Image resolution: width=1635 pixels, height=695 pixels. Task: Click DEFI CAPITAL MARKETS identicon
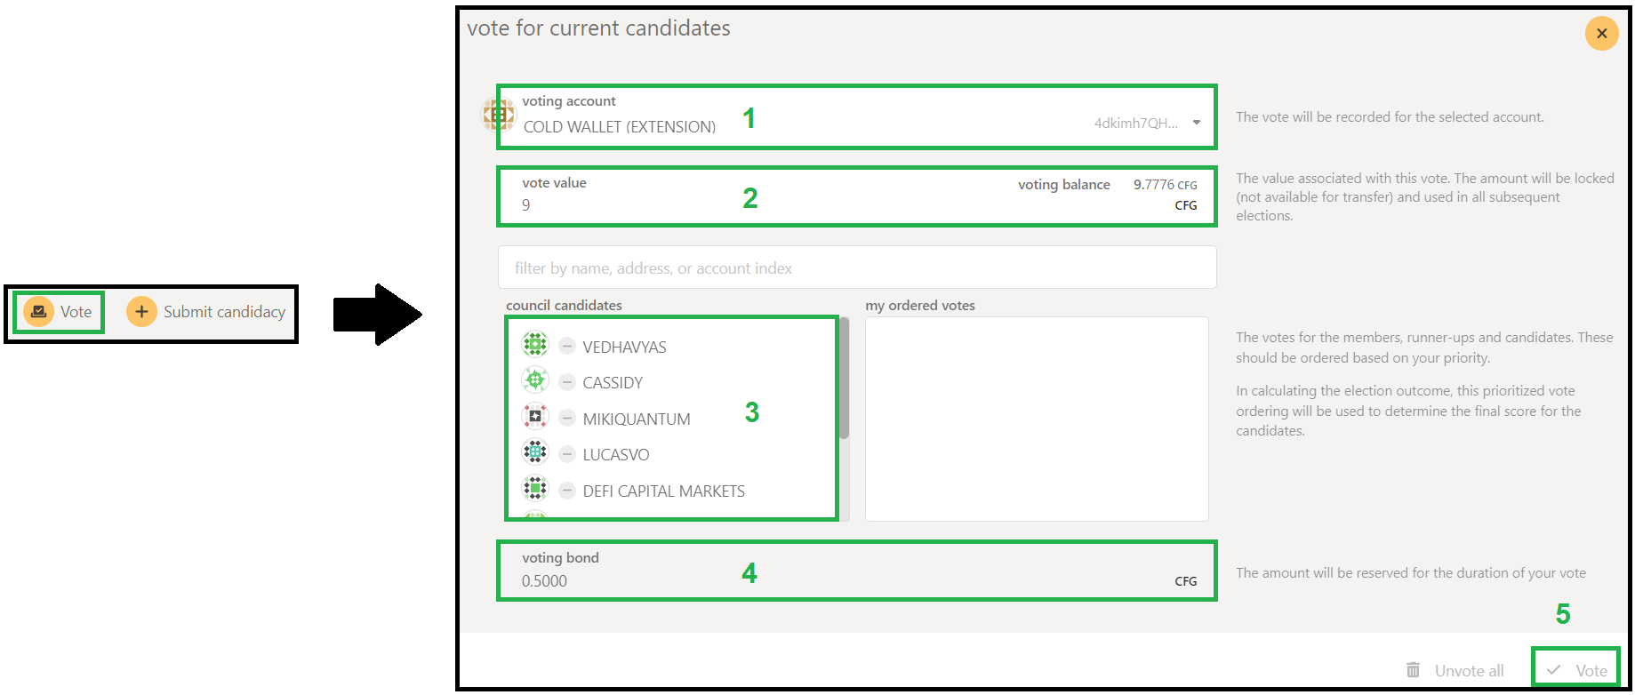click(535, 488)
